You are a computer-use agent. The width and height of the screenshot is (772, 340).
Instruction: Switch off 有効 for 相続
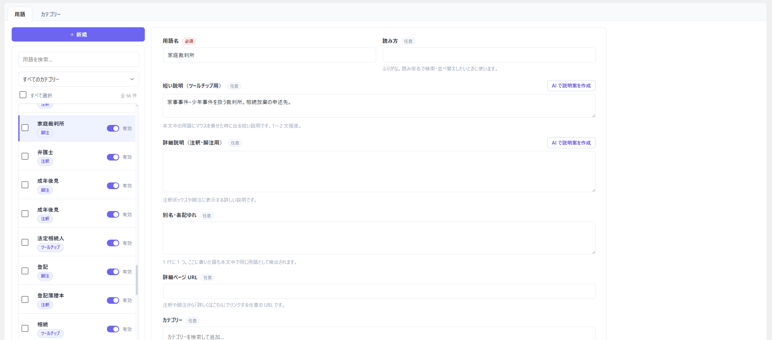pyautogui.click(x=113, y=329)
